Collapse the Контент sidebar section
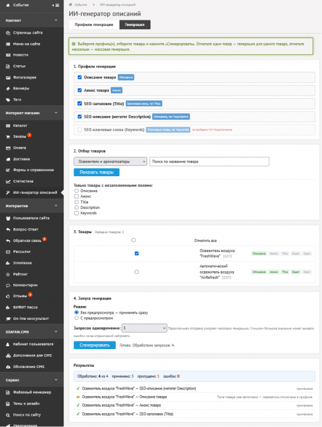 (56, 20)
